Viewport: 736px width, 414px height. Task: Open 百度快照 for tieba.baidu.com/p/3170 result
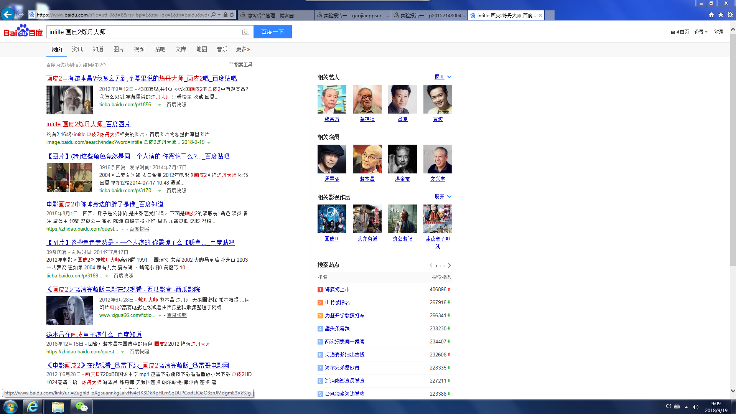(x=176, y=191)
